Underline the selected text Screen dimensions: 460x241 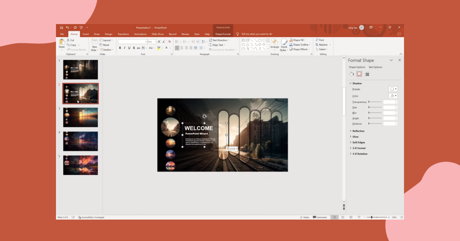pyautogui.click(x=129, y=48)
